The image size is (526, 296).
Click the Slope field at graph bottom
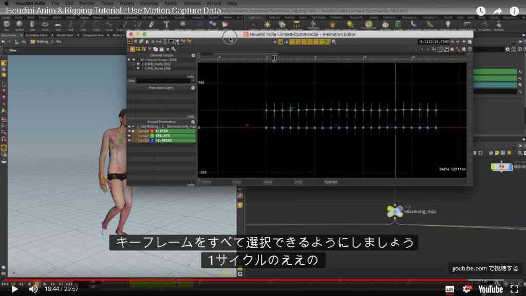(268, 182)
